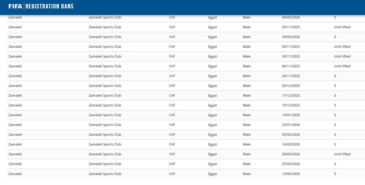Click 'Zamalek Sports Club' in the 13/05/2026 row
365x185 pixels.
click(x=105, y=174)
